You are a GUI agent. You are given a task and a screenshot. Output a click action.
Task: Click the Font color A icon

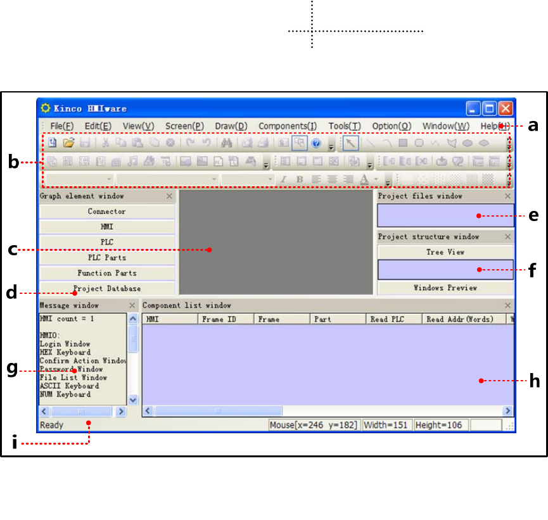[364, 179]
